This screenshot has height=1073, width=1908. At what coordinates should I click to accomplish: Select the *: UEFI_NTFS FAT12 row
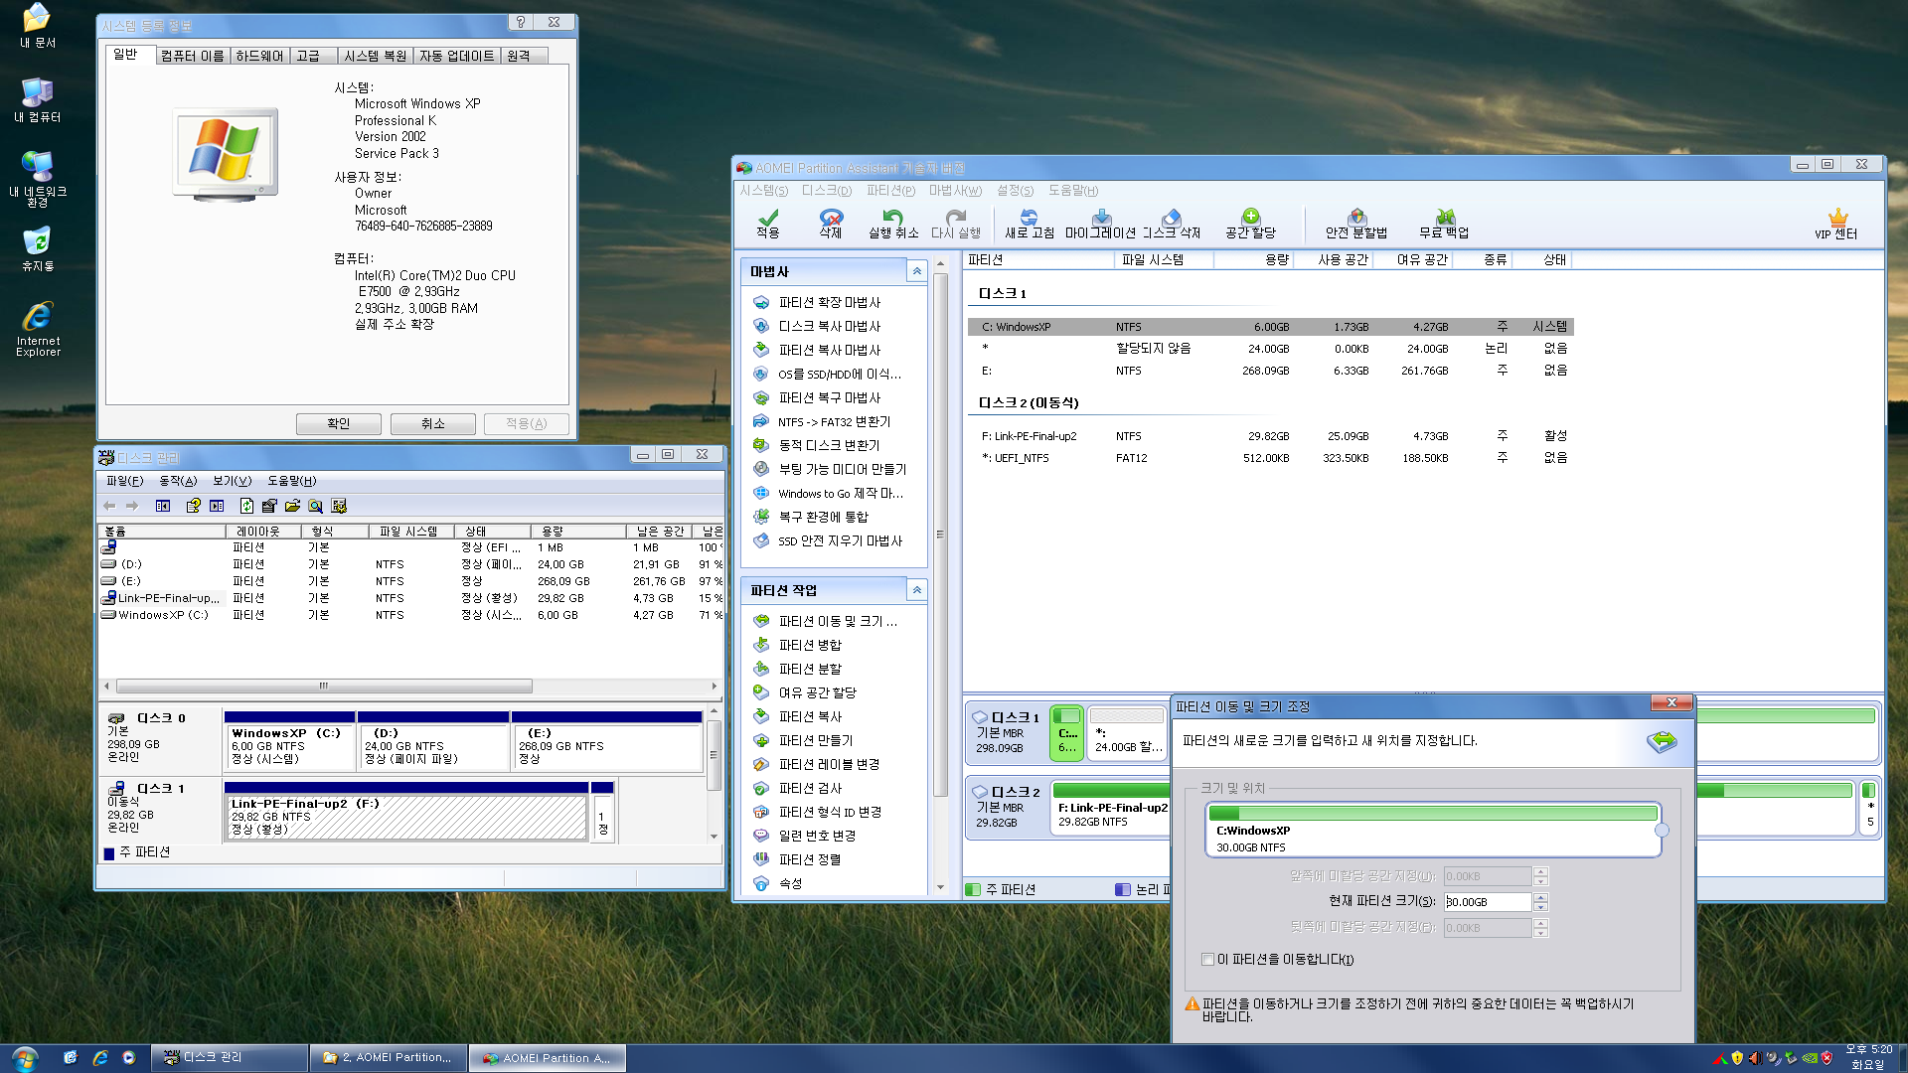click(1270, 458)
